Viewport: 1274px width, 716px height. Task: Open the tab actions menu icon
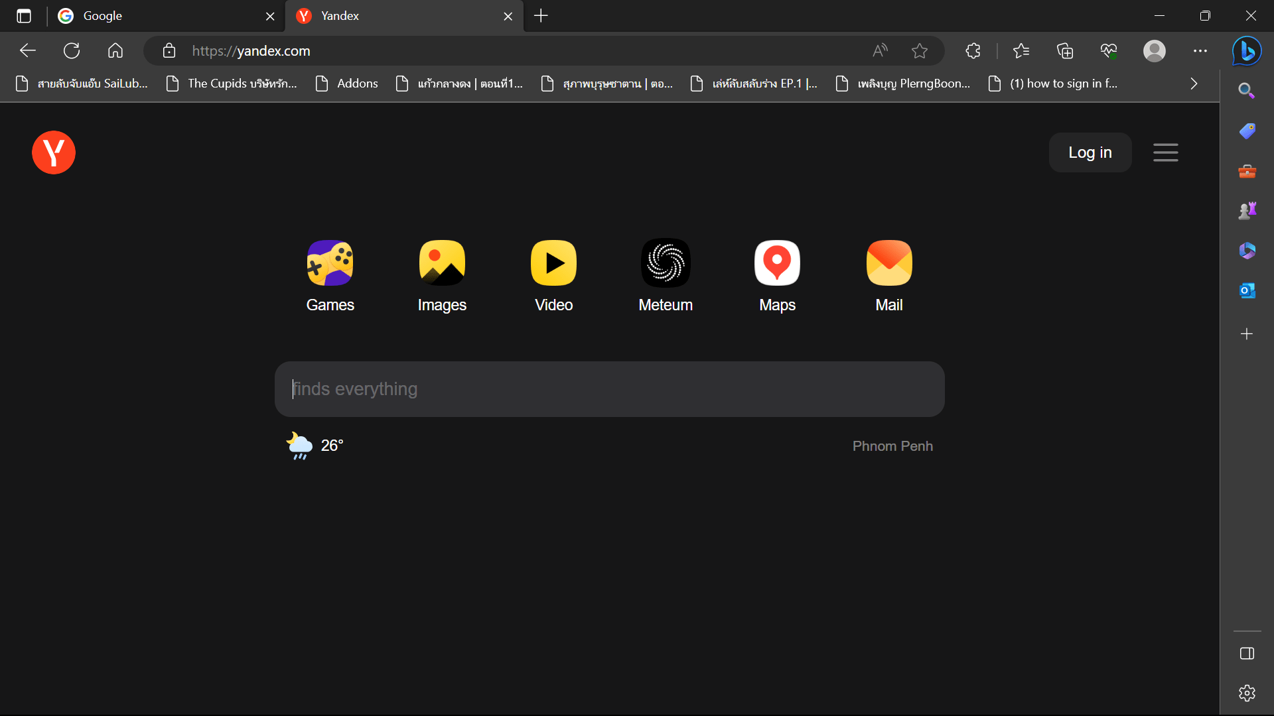pyautogui.click(x=24, y=16)
